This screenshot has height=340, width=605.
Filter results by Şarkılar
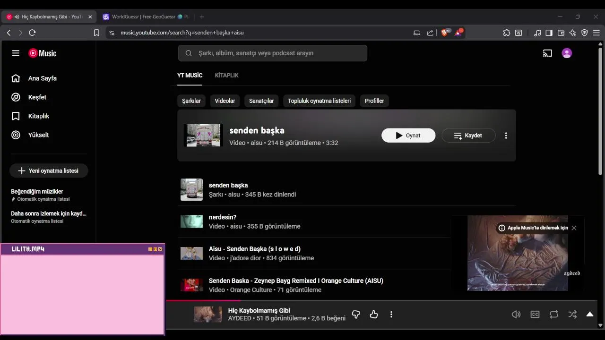click(191, 101)
